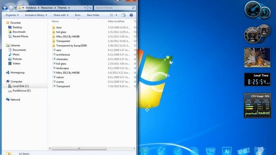The image size is (276, 155).
Task: Expand the chevron after Resources in address bar
Action: pyautogui.click(x=55, y=8)
